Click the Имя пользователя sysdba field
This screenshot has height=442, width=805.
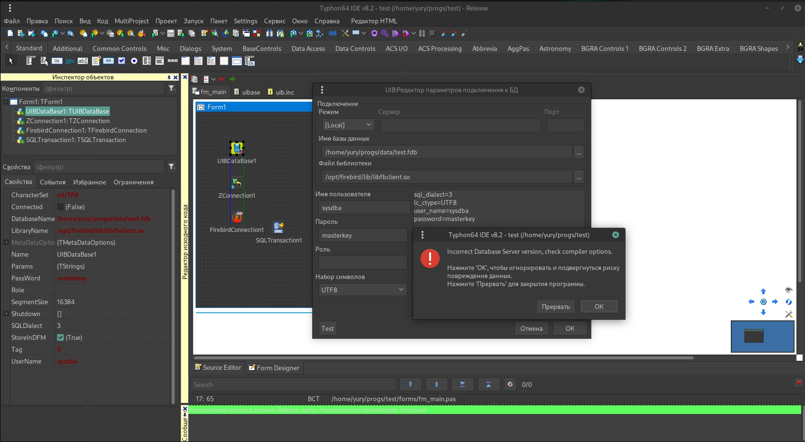(364, 208)
